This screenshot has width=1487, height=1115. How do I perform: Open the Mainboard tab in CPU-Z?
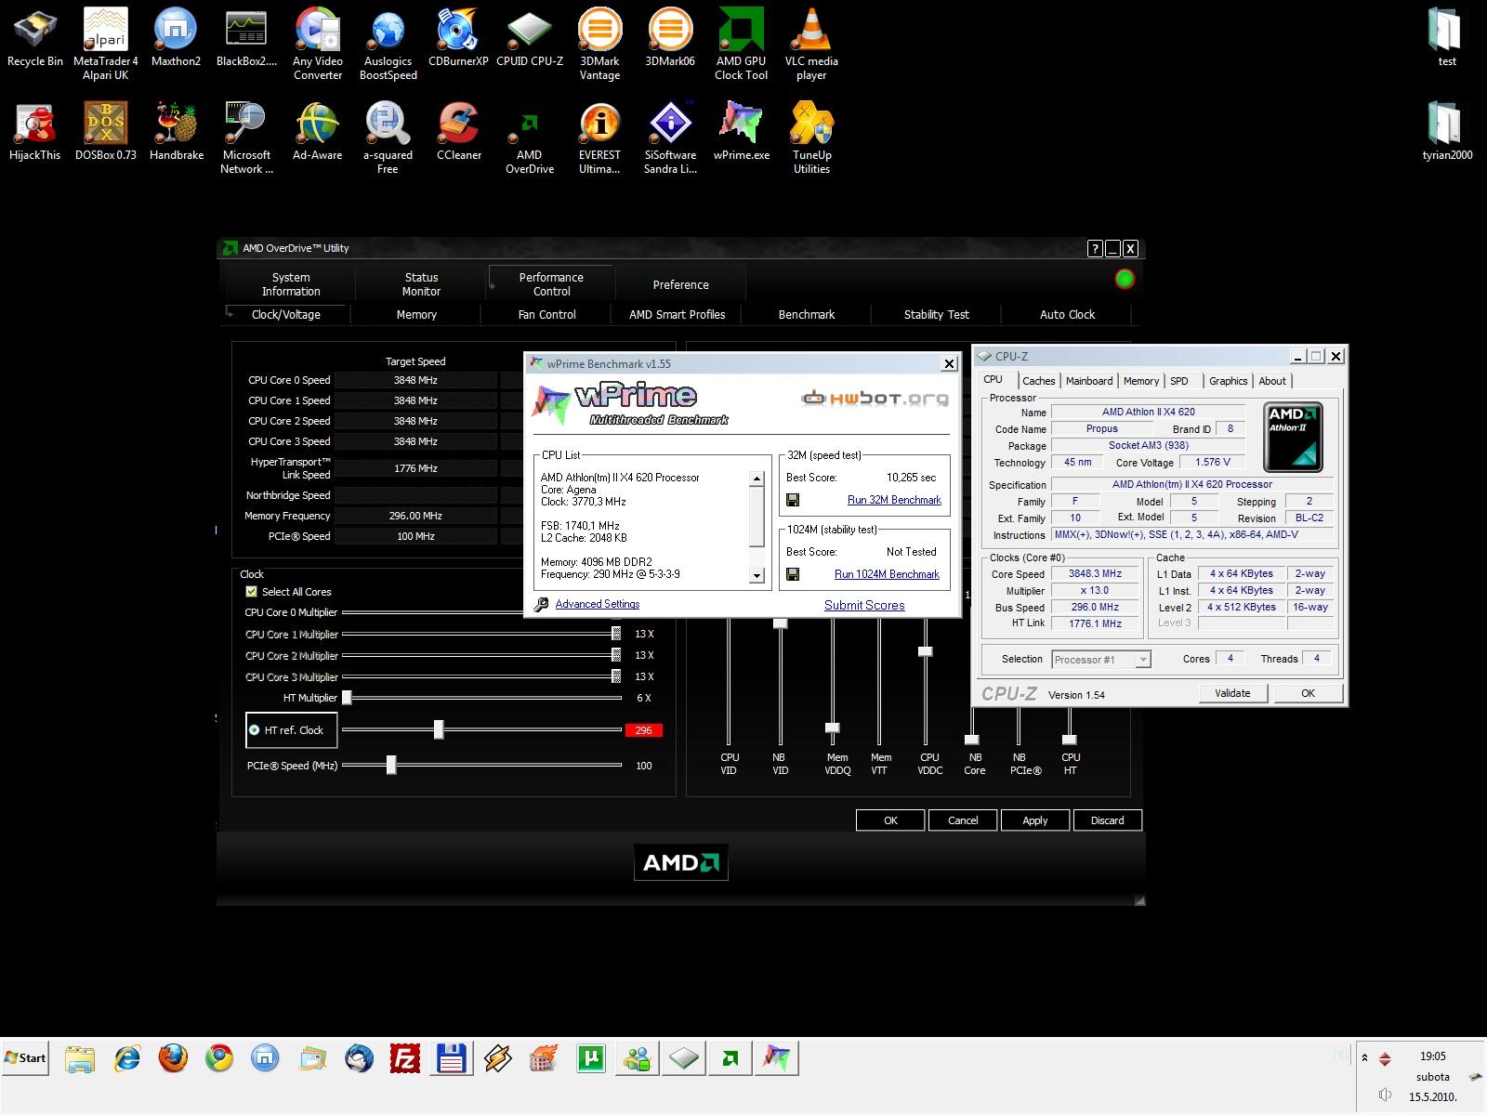[x=1089, y=381]
